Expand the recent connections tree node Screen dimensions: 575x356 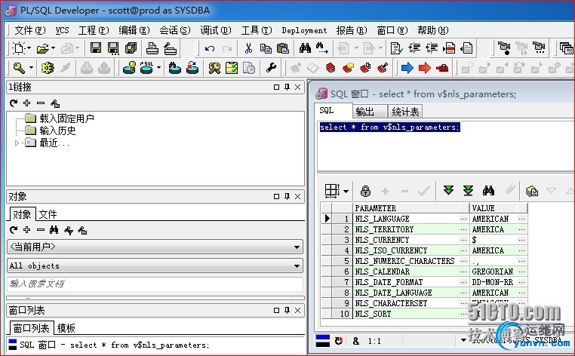pyautogui.click(x=17, y=143)
